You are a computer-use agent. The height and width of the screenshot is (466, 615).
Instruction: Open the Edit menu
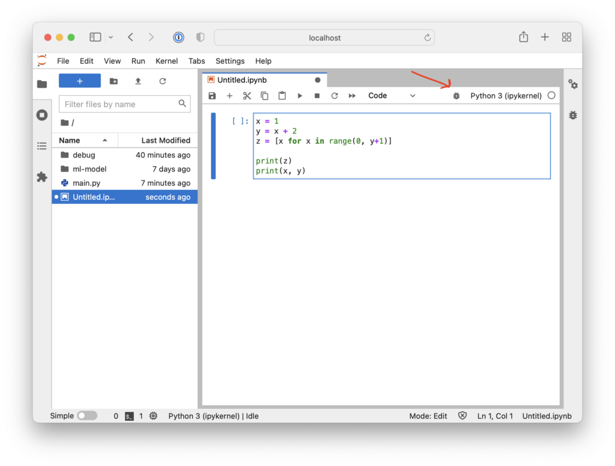86,61
